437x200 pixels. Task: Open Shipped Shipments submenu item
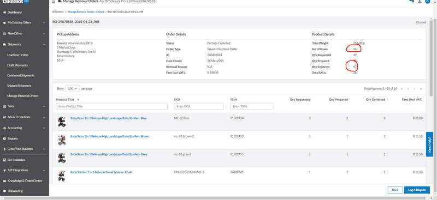pyautogui.click(x=19, y=86)
